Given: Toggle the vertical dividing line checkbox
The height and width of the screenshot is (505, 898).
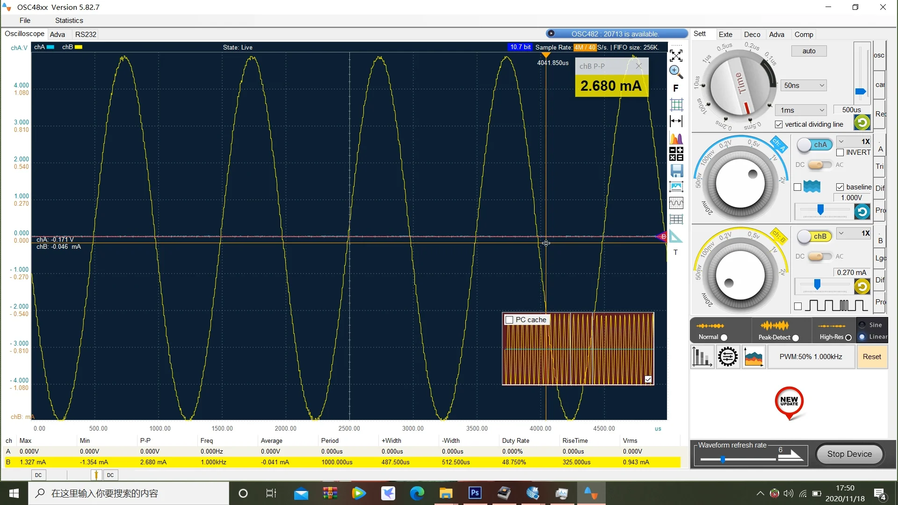Looking at the screenshot, I should (779, 124).
